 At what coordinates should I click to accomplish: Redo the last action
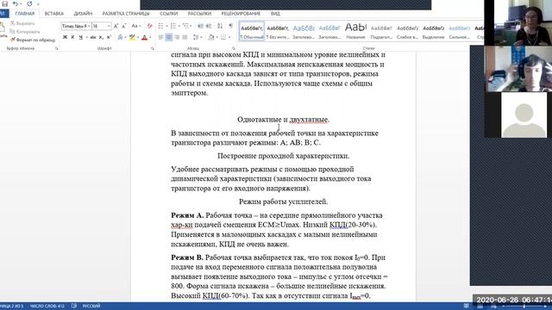pos(29,3)
